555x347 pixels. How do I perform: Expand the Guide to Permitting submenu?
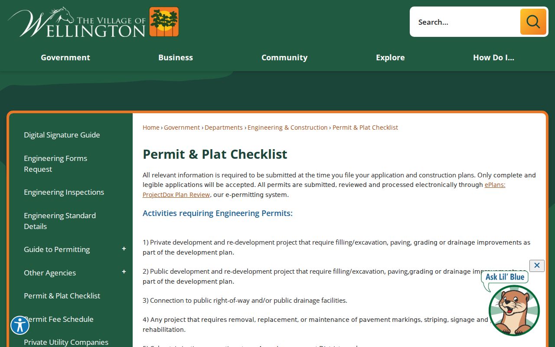[x=124, y=249]
